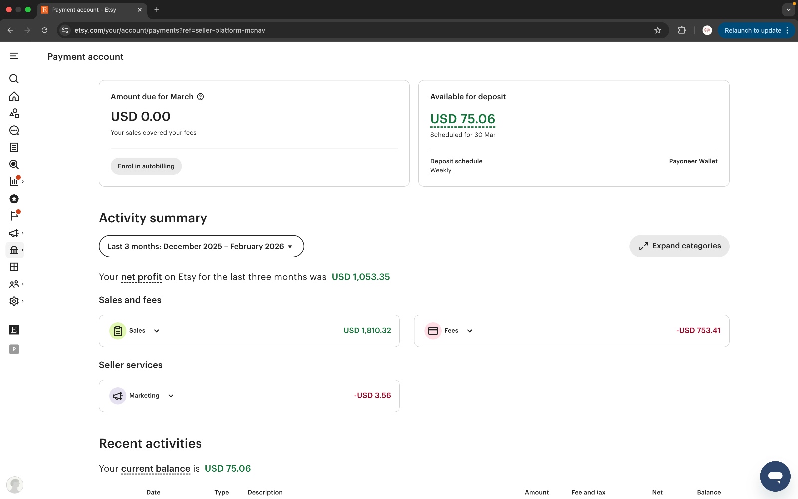Screen dimensions: 798x499
Task: Open the Settings gear sidebar icon
Action: point(14,301)
